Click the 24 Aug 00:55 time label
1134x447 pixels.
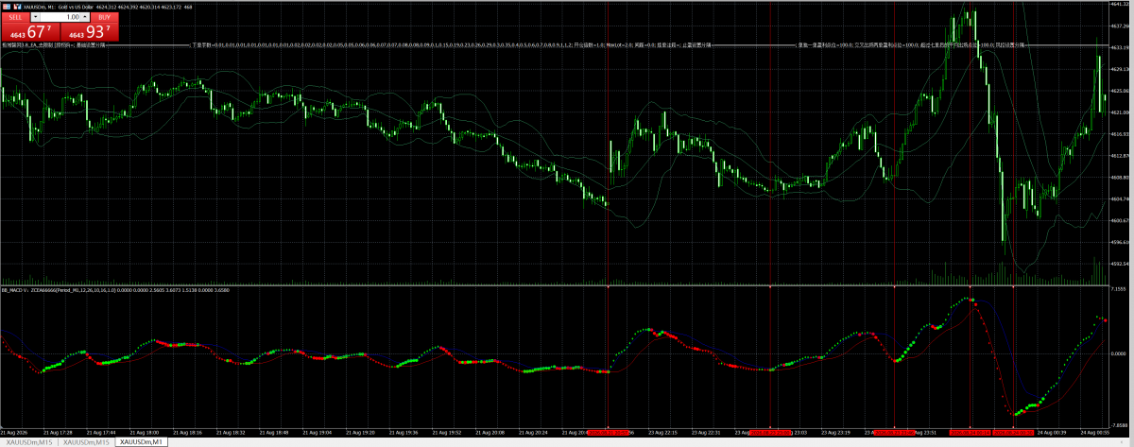point(1093,432)
